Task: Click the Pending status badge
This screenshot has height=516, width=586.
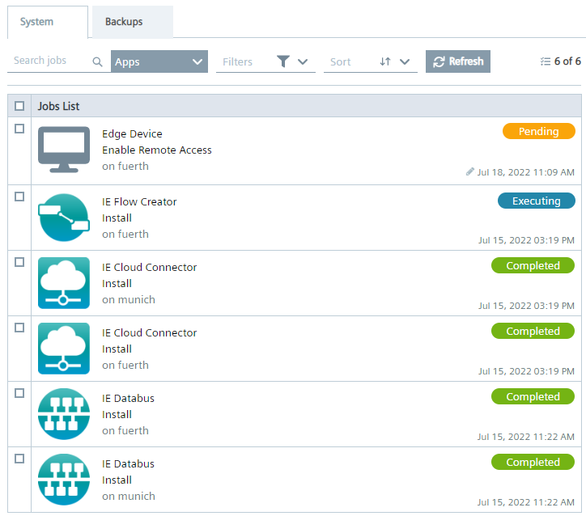Action: point(538,131)
